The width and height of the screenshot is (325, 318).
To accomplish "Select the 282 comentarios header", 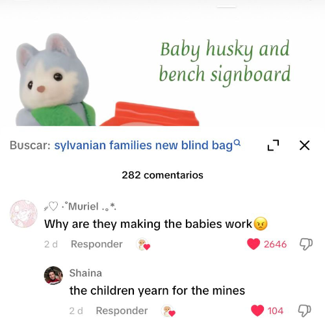I will click(162, 175).
